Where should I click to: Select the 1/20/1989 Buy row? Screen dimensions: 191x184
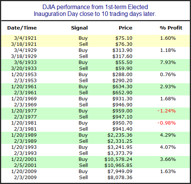pyautogui.click(x=95, y=135)
